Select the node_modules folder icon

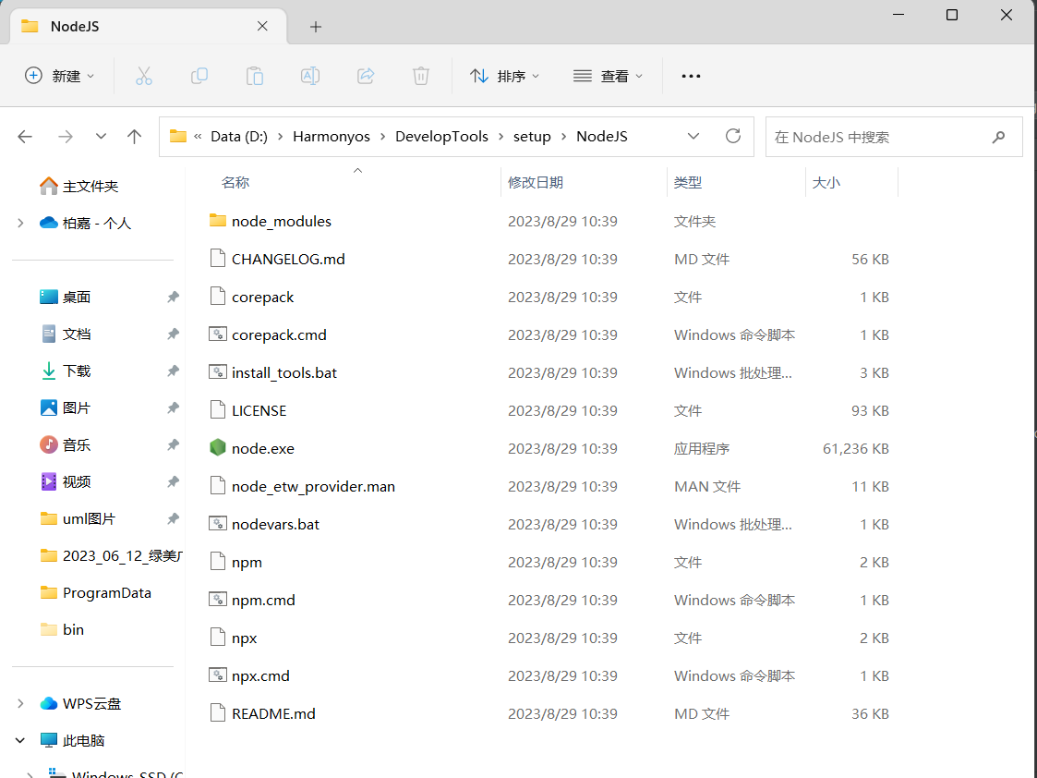(218, 220)
